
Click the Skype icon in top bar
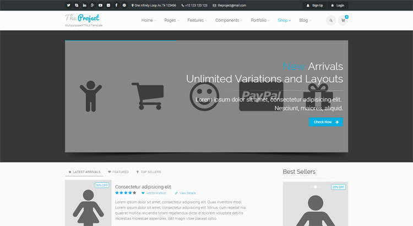click(77, 5)
